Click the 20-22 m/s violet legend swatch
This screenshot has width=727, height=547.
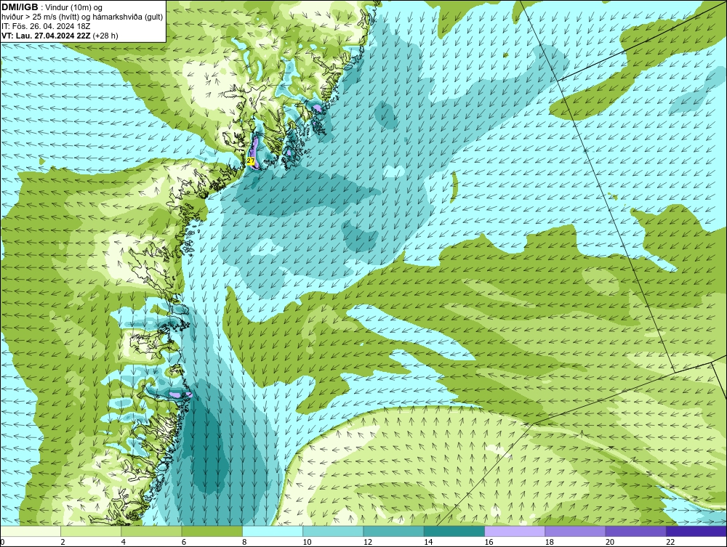coord(635,531)
